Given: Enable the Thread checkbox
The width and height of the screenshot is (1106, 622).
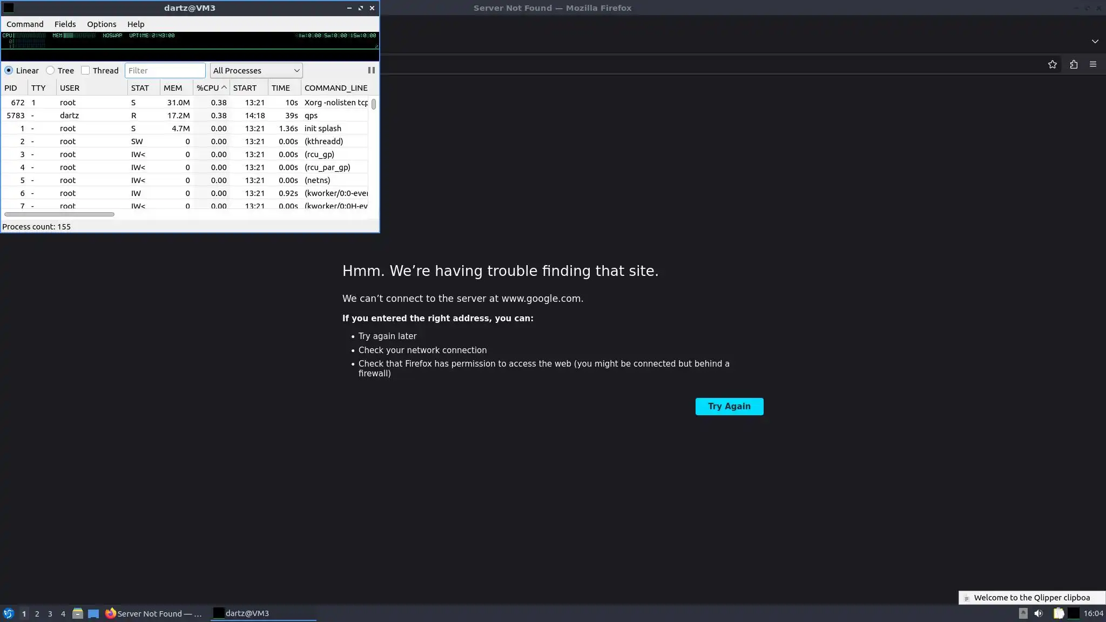Looking at the screenshot, I should coord(85,71).
